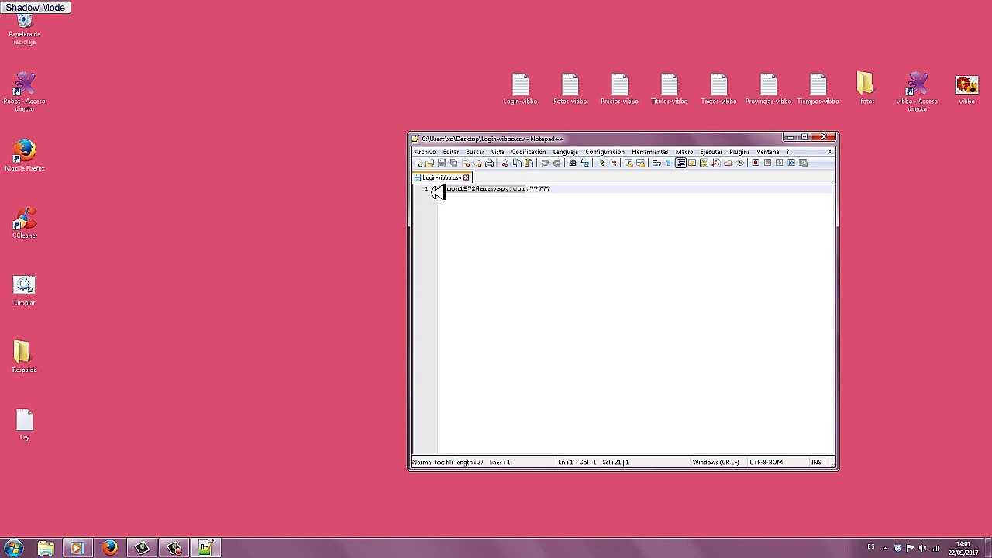Toggle synchronized horizontal scrolling
Image resolution: width=992 pixels, height=558 pixels.
coord(640,163)
